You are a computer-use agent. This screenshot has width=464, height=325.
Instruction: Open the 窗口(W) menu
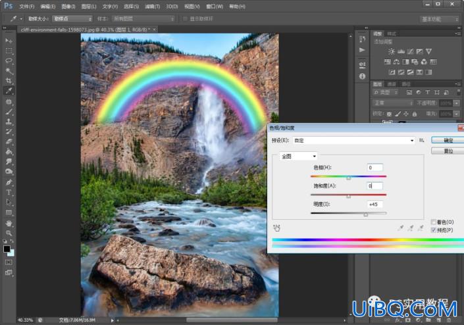[215, 7]
